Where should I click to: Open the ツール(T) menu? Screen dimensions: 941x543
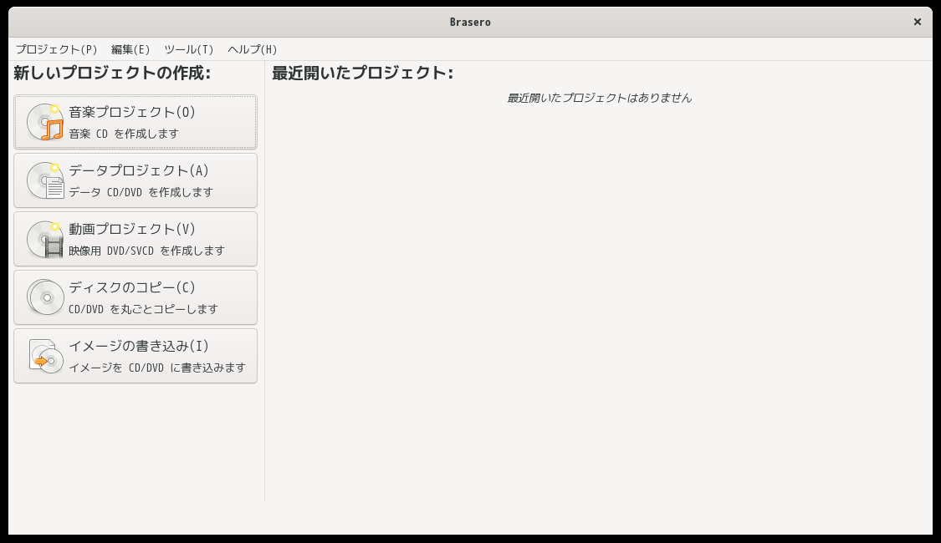[x=188, y=49]
